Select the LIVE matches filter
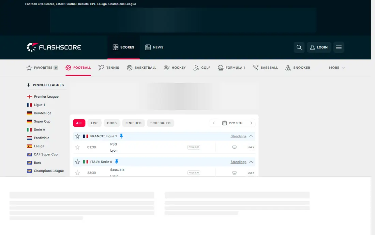The height and width of the screenshot is (235, 375). point(95,123)
